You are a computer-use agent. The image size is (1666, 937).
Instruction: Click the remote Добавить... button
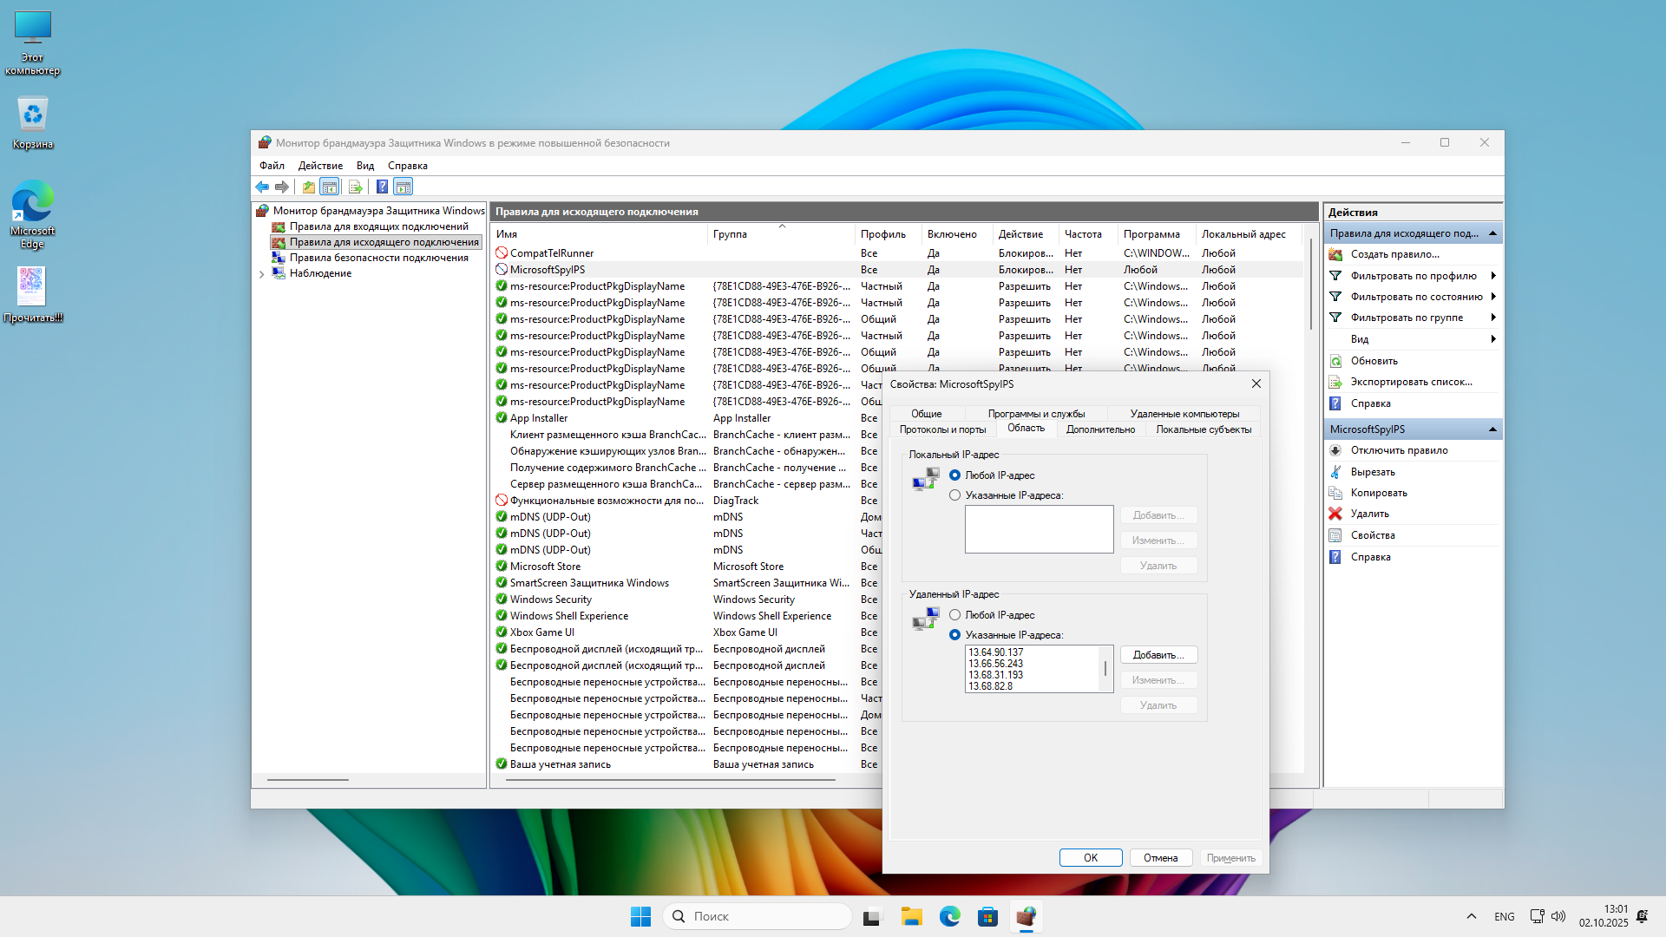(x=1158, y=655)
